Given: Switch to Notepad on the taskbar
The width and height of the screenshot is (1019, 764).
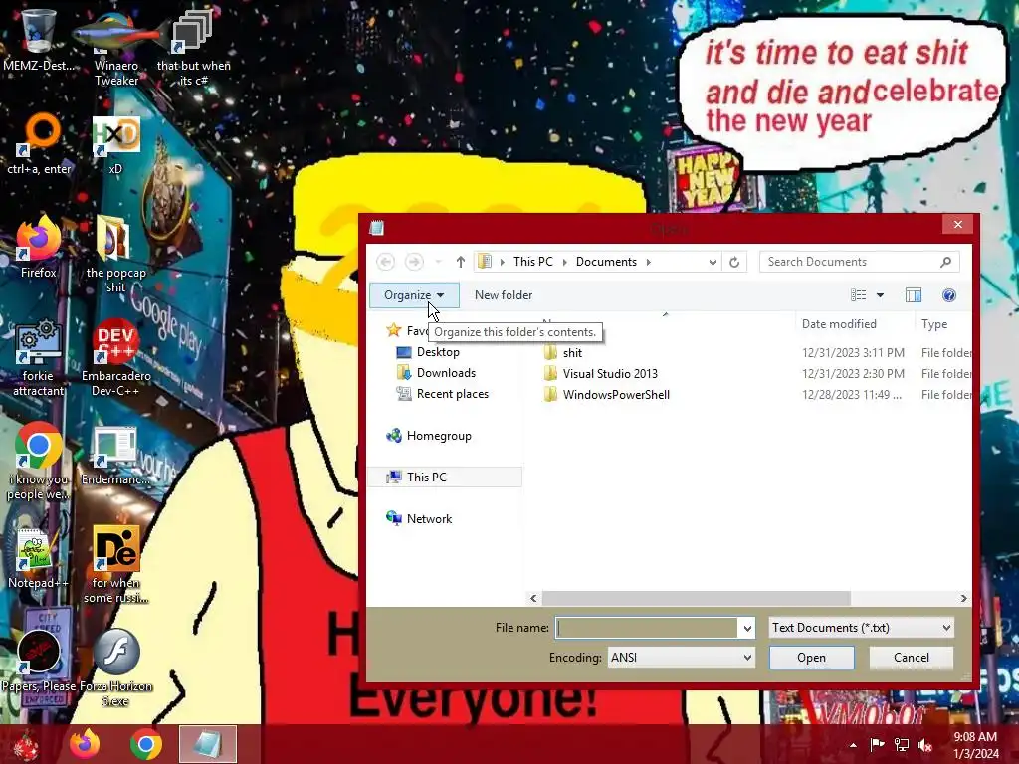Looking at the screenshot, I should pyautogui.click(x=207, y=744).
